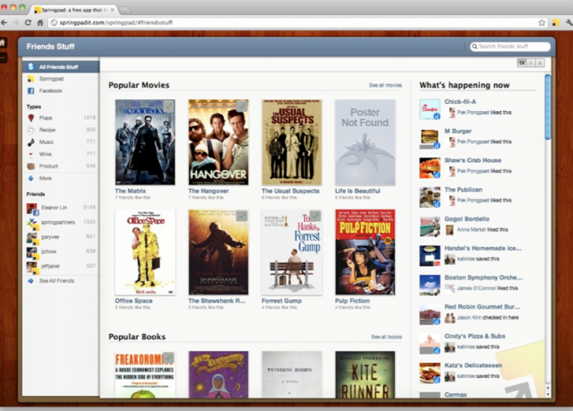Image resolution: width=573 pixels, height=411 pixels.
Task: Open Life Is Beautiful title link
Action: pyautogui.click(x=357, y=191)
